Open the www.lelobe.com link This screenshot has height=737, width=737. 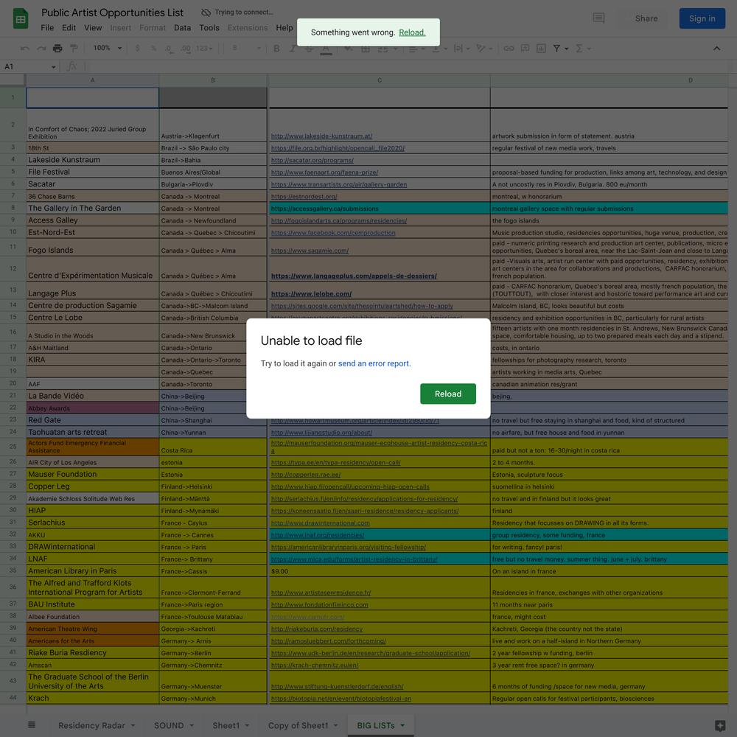click(311, 294)
